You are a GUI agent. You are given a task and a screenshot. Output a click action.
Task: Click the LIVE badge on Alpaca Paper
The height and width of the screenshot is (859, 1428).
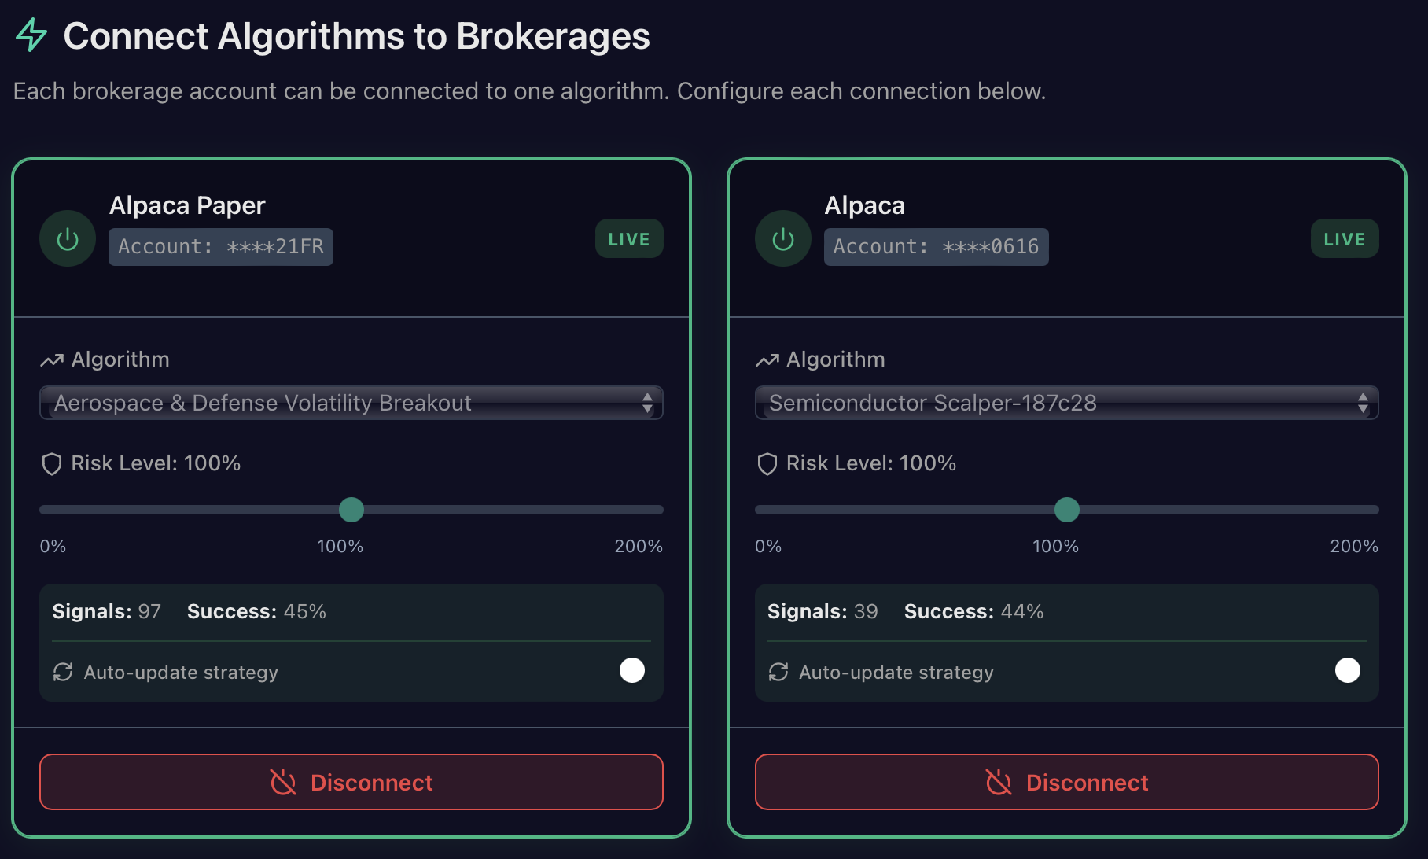(629, 238)
